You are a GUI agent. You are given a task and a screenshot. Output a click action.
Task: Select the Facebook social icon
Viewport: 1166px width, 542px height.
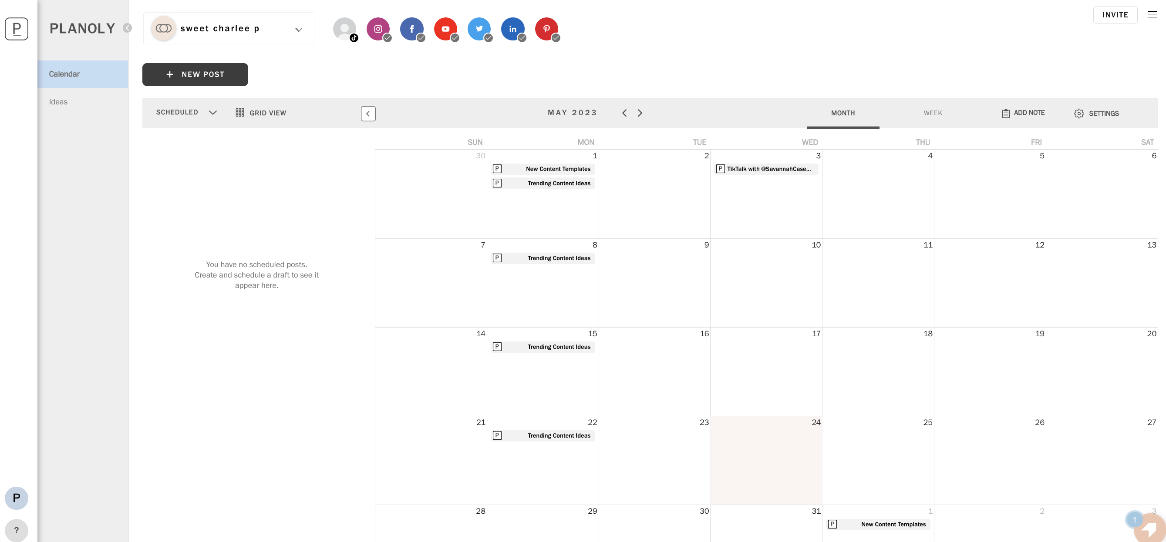[412, 29]
